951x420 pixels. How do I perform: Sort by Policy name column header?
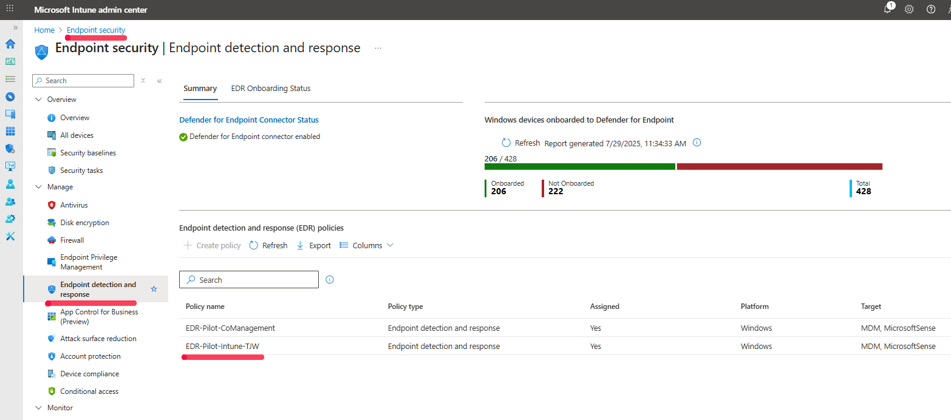205,307
